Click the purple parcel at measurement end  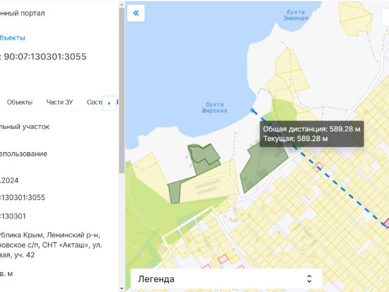387,223
